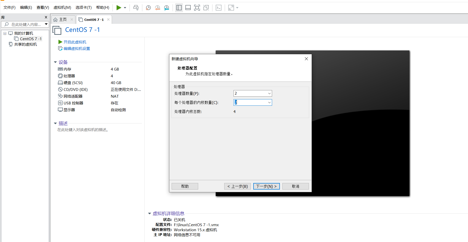This screenshot has height=242, width=468.
Task: Click the 下一步(N) > button
Action: tap(267, 186)
